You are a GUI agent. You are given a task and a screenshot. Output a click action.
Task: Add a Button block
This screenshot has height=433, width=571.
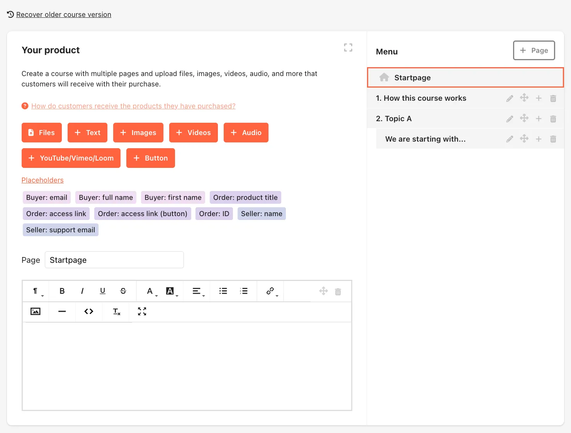coord(151,158)
